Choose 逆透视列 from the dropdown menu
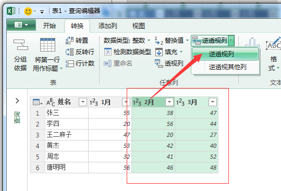 [x=225, y=54]
